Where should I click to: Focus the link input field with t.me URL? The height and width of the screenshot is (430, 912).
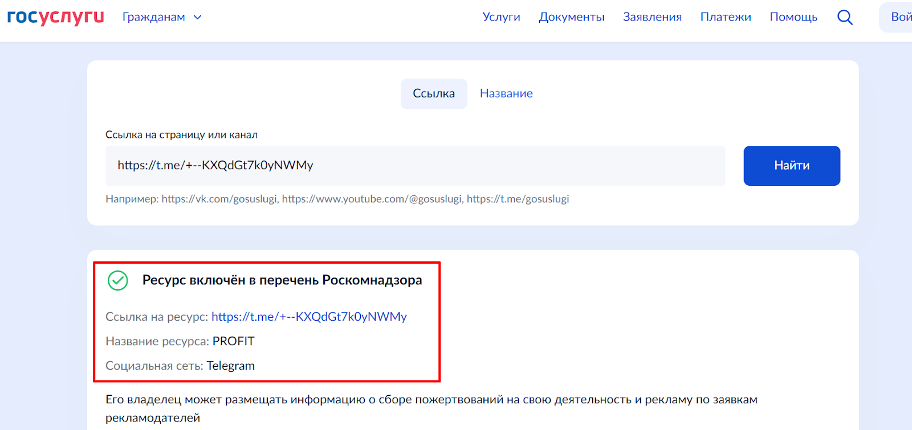click(x=415, y=166)
